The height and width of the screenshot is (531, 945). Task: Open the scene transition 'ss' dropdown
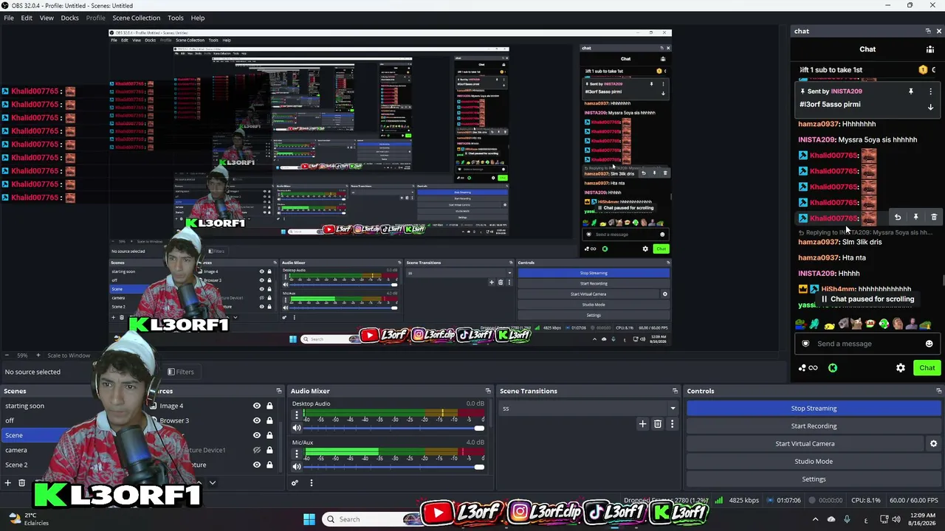[x=588, y=408]
